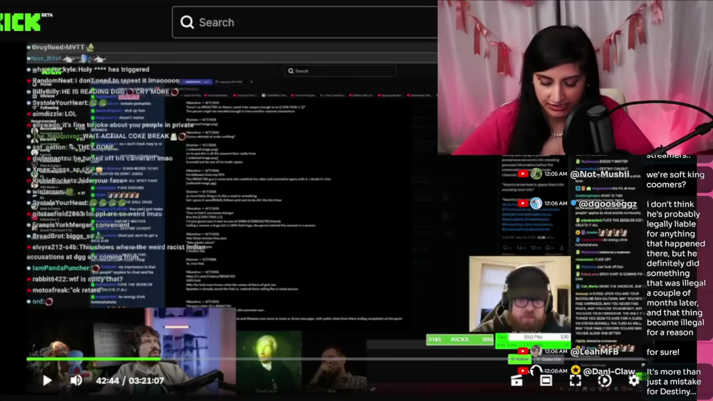
Task: Click the YouTube icon beside @Not-Mushii
Action: pos(522,174)
